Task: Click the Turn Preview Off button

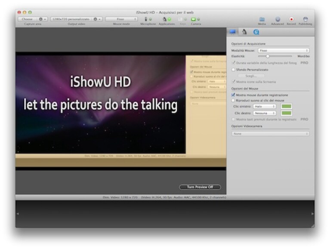Action: tap(200, 187)
